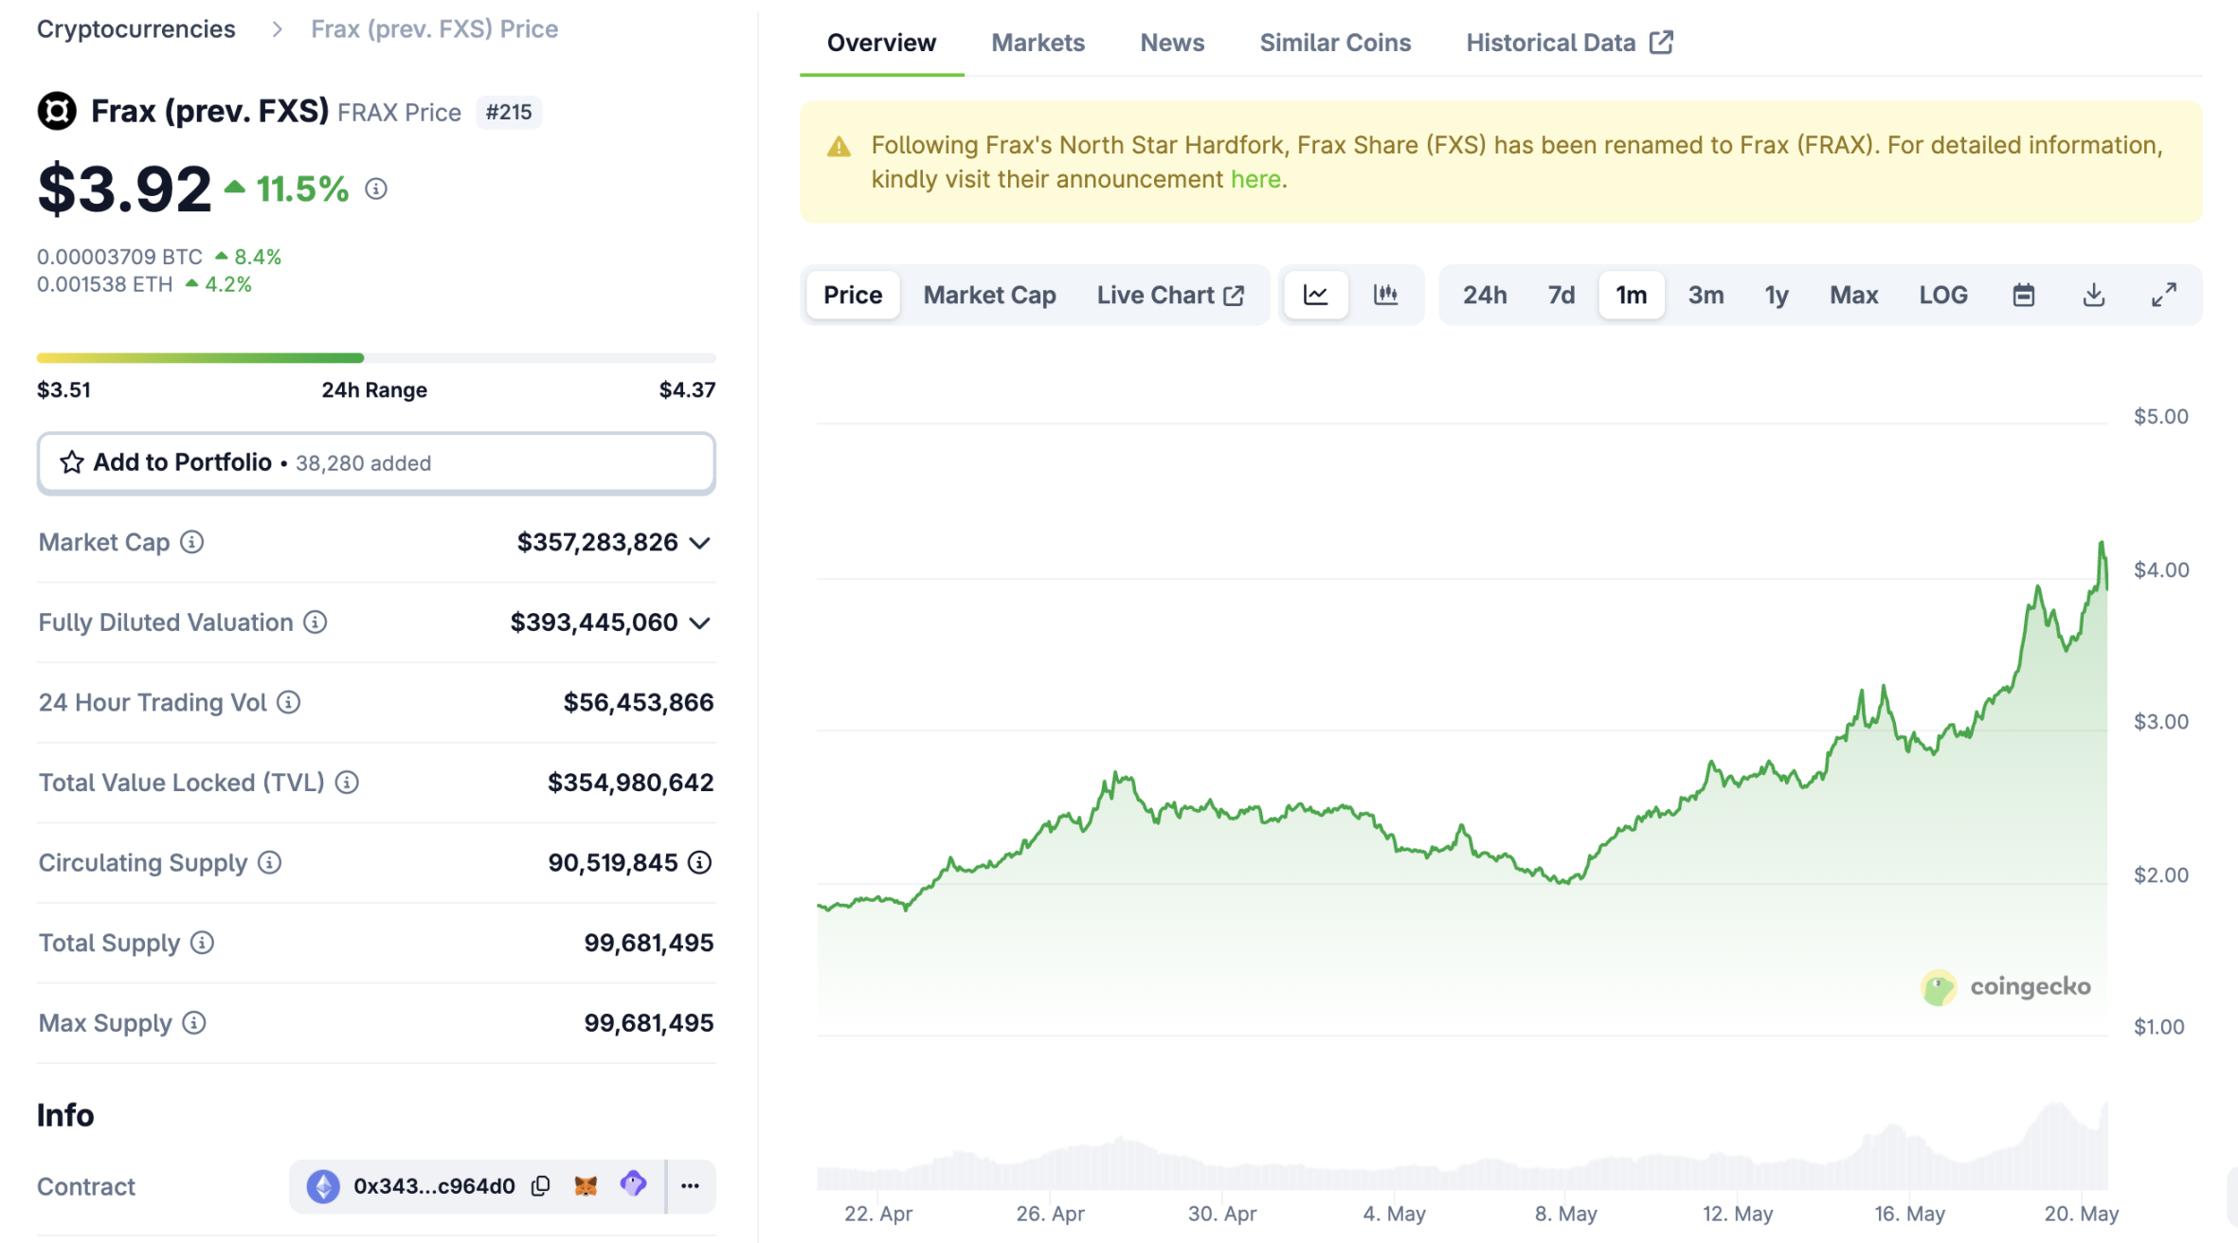Switch to the Markets tab
The image size is (2238, 1243).
[1038, 42]
